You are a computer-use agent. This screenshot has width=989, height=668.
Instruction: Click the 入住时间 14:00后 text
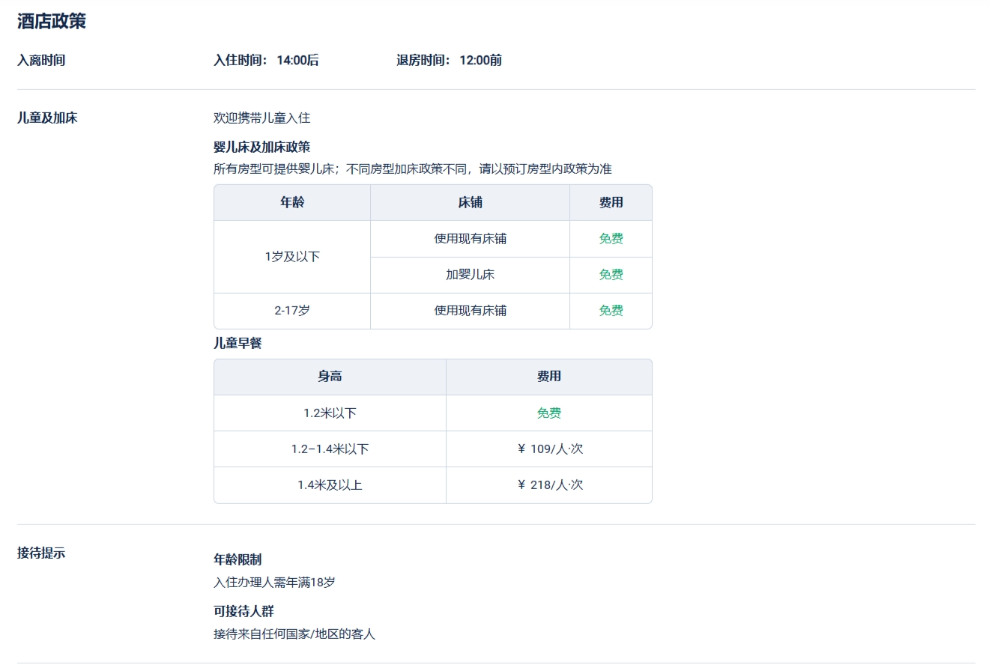point(266,61)
